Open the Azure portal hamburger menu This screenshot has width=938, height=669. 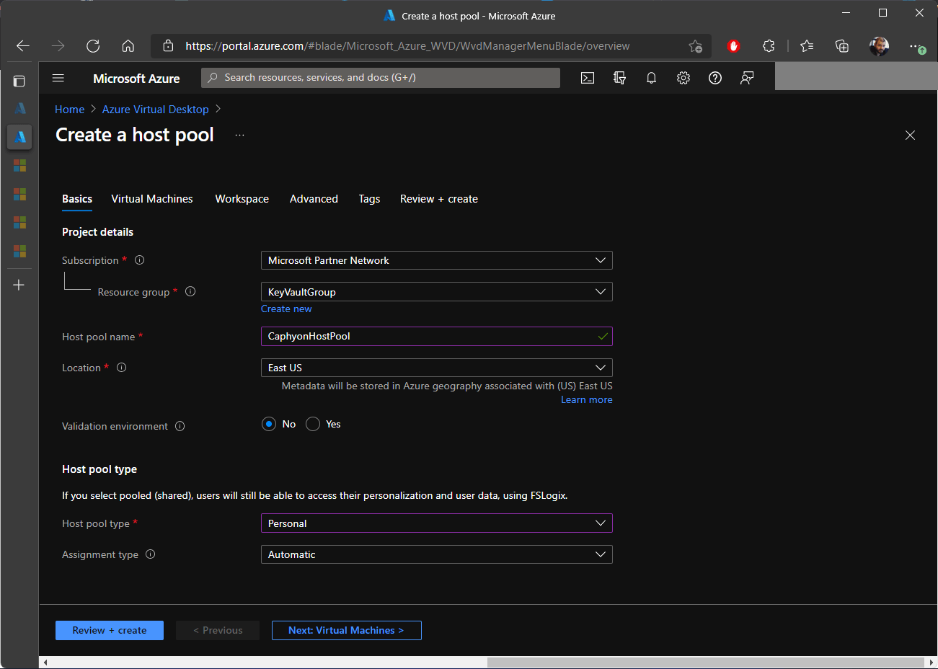pyautogui.click(x=58, y=78)
